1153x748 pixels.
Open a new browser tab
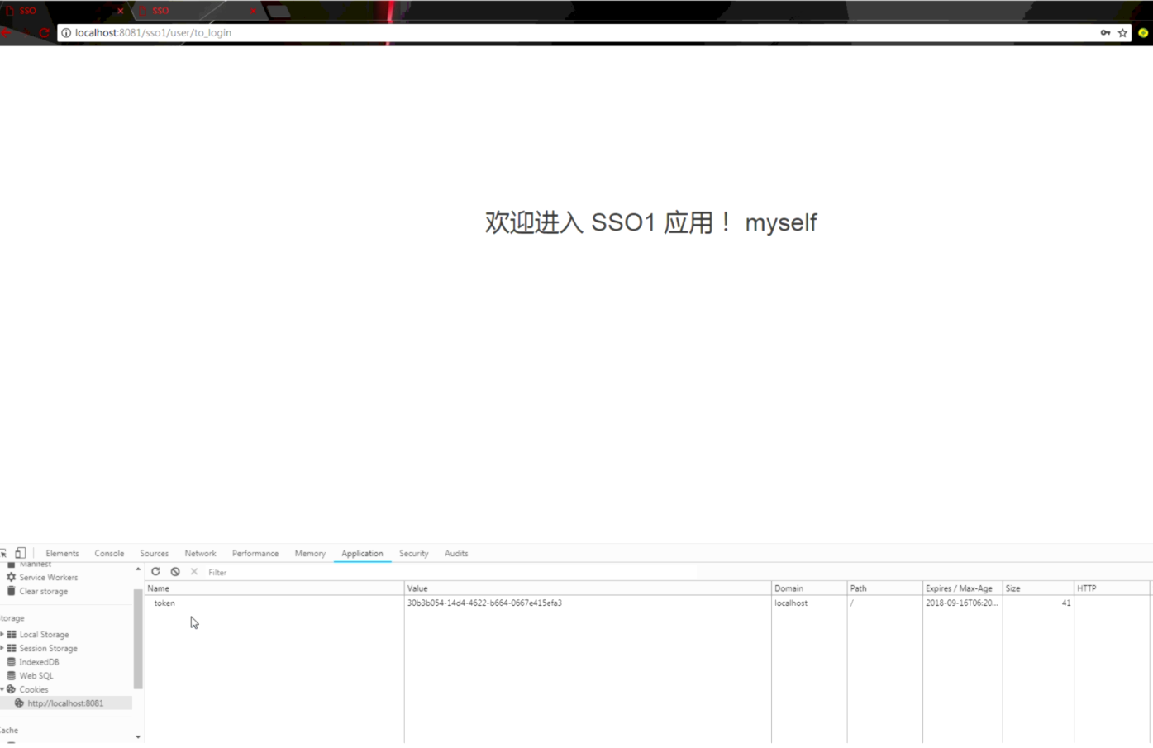tap(279, 12)
